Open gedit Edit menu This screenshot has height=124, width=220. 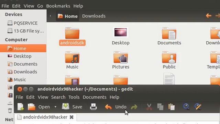point(31,97)
